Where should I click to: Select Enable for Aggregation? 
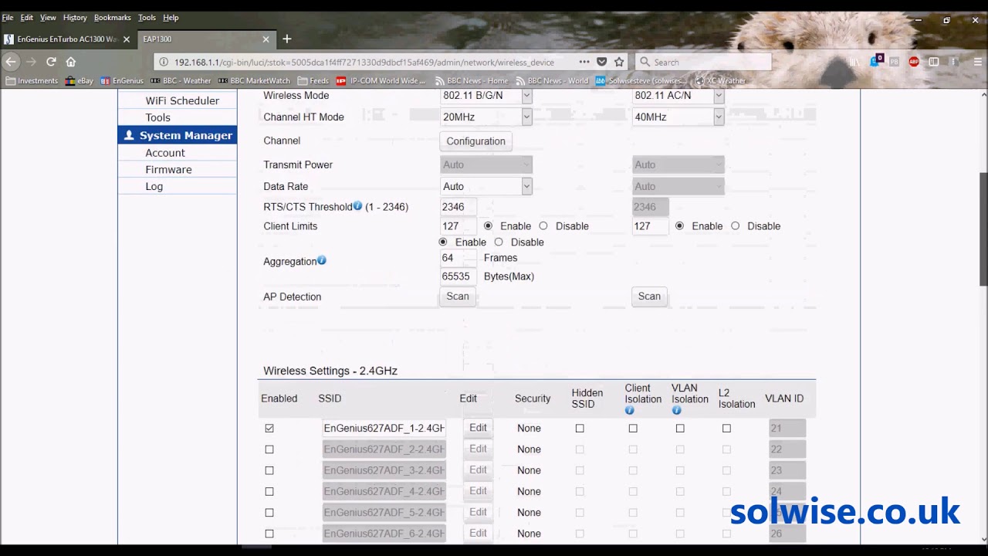(x=443, y=242)
